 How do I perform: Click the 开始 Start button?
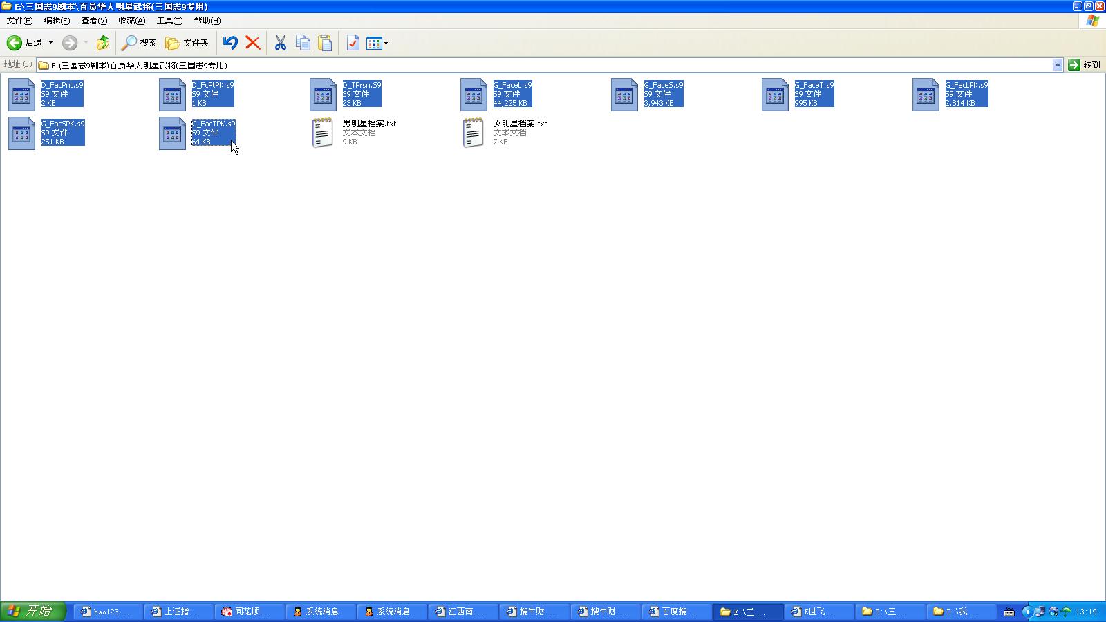tap(32, 611)
